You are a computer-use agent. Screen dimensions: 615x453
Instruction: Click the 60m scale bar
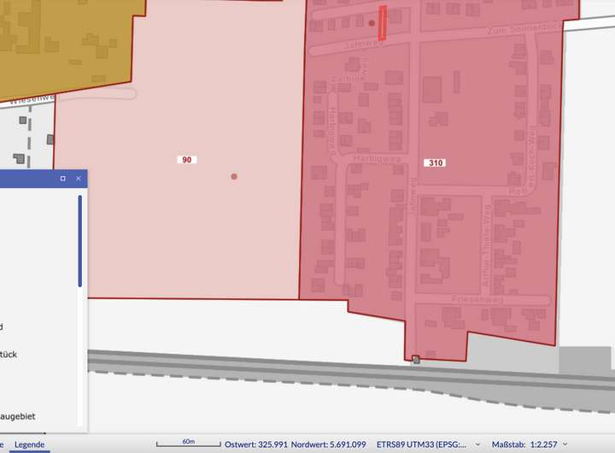coord(186,444)
